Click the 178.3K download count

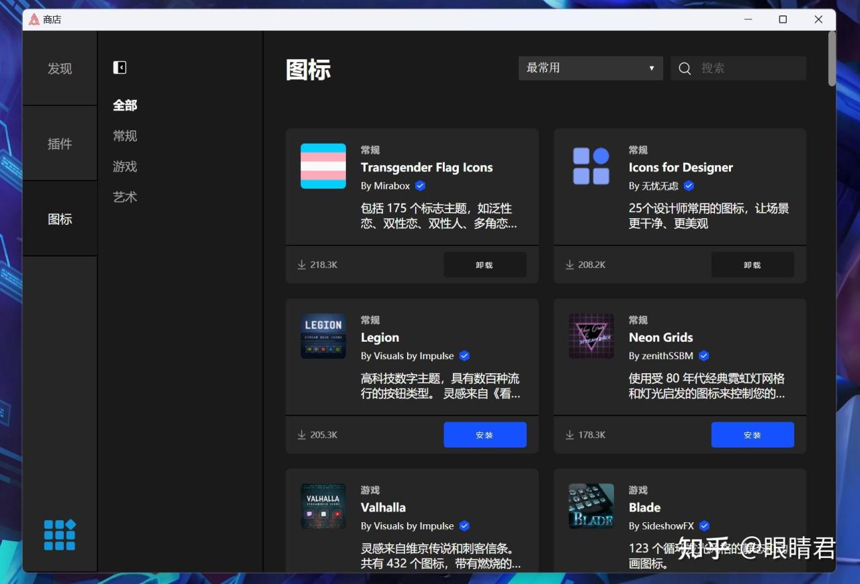click(x=592, y=435)
